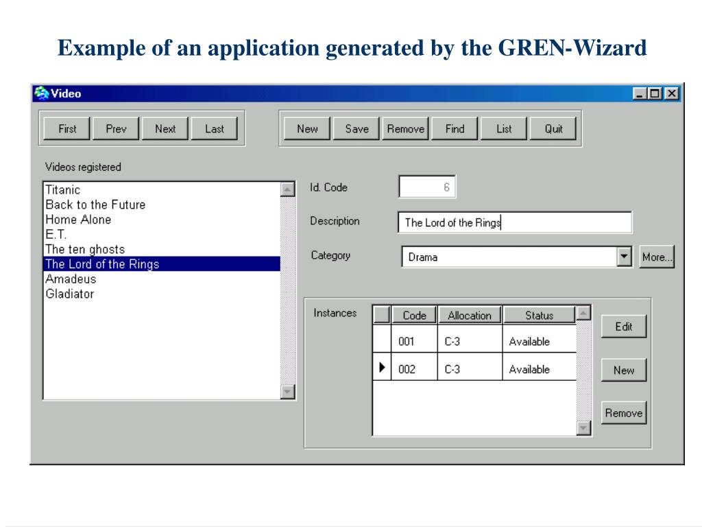Select Back to the Future entry

[x=162, y=204]
